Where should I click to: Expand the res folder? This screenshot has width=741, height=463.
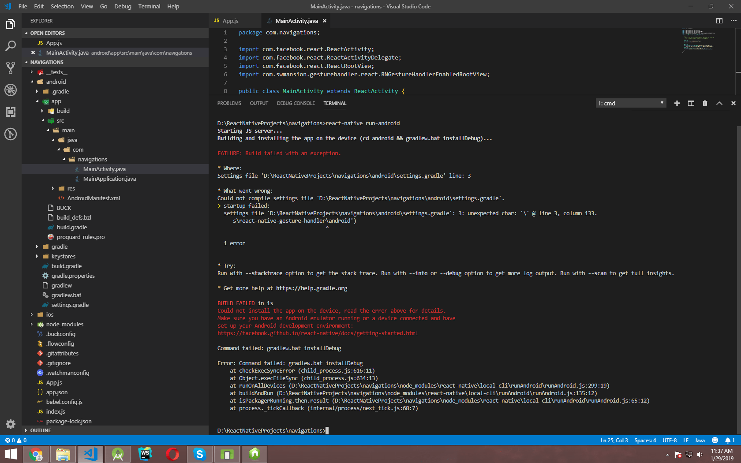pyautogui.click(x=53, y=188)
